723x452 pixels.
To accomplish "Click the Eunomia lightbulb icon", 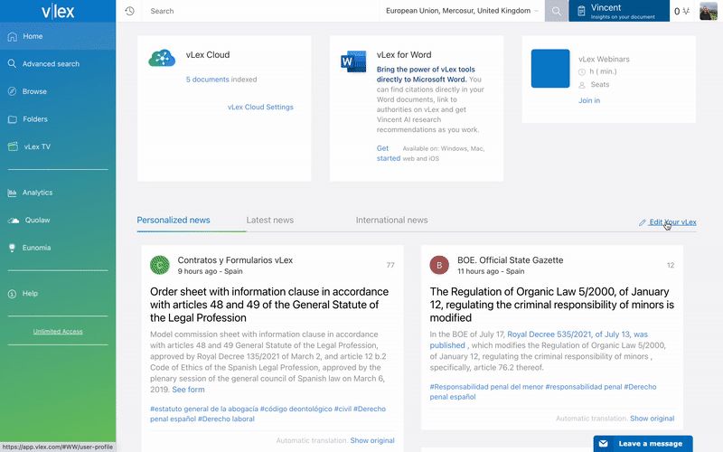I will 12,248.
